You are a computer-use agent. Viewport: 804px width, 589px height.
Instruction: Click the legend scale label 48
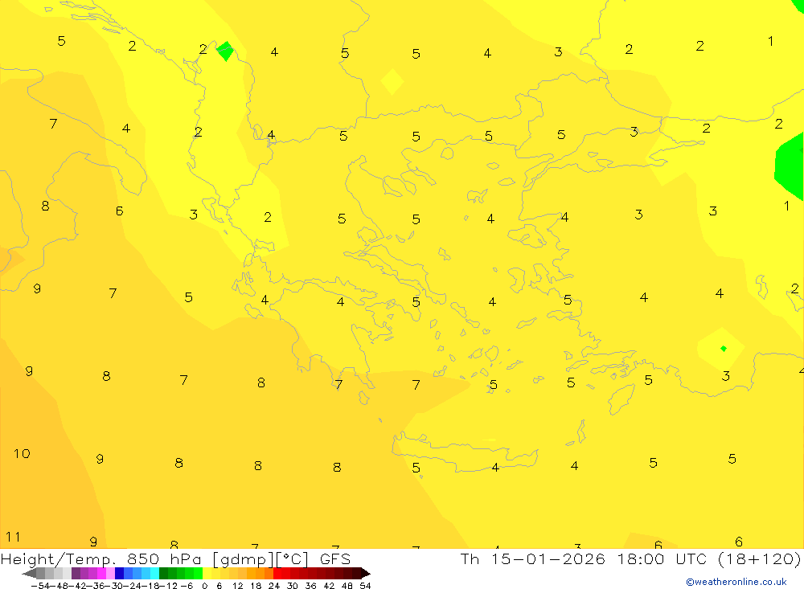pyautogui.click(x=347, y=586)
